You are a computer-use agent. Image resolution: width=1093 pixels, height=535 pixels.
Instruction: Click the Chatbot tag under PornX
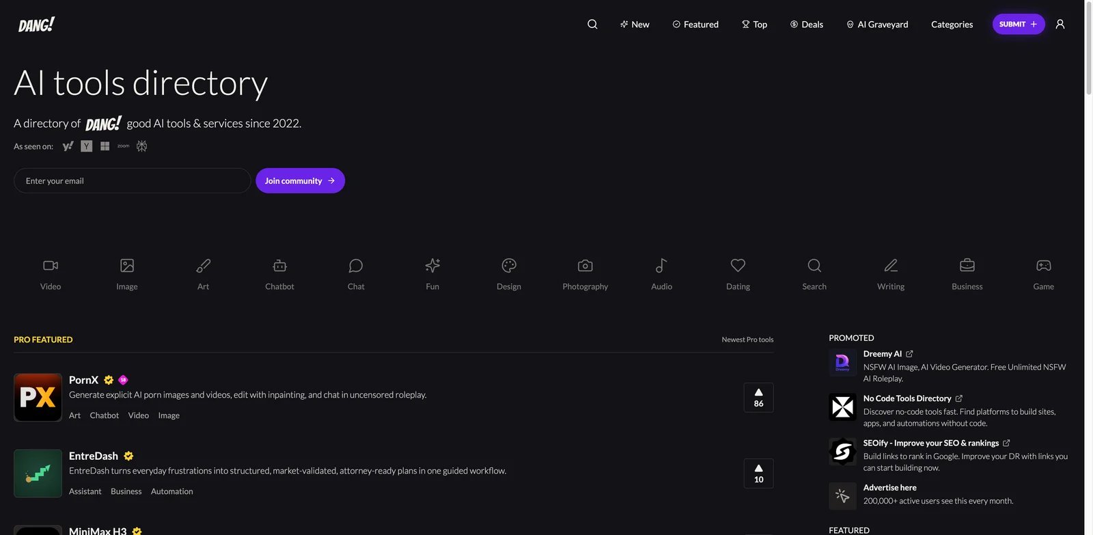point(105,415)
